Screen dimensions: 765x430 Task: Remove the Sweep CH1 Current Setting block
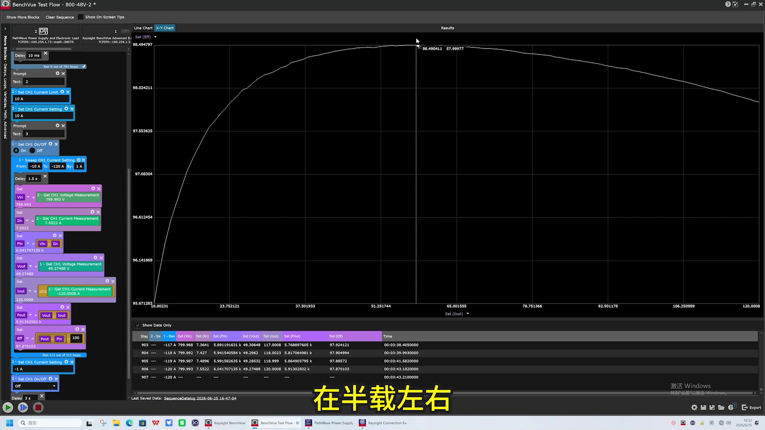point(83,160)
